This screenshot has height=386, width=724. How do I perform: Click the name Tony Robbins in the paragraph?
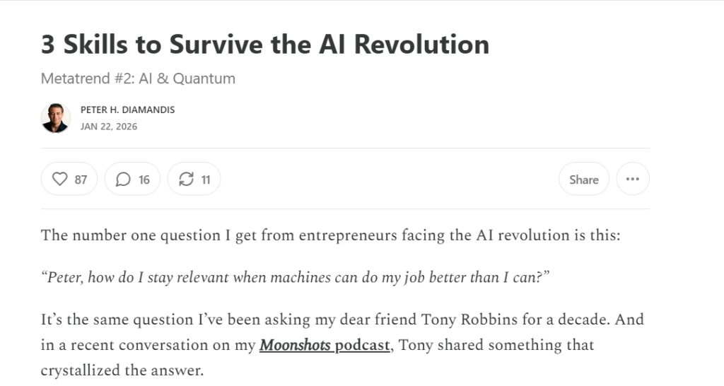pos(469,320)
